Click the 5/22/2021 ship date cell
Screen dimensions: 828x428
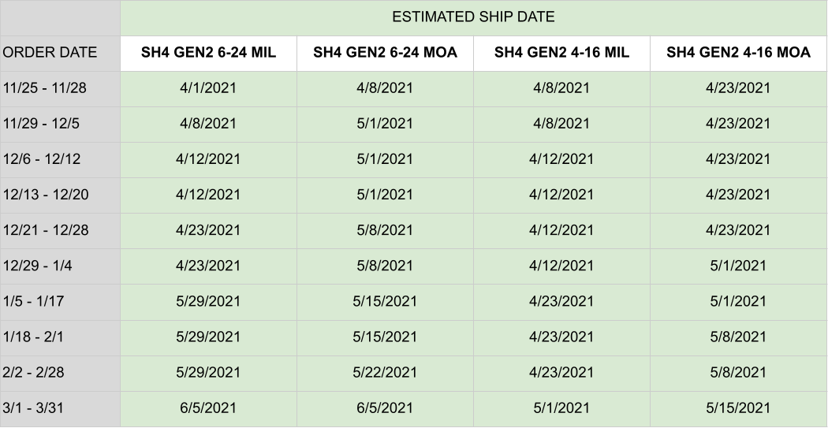tap(385, 373)
